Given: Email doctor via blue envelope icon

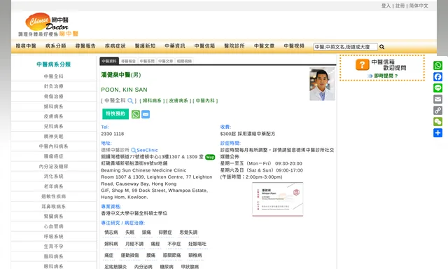Looking at the screenshot, I should (x=146, y=114).
